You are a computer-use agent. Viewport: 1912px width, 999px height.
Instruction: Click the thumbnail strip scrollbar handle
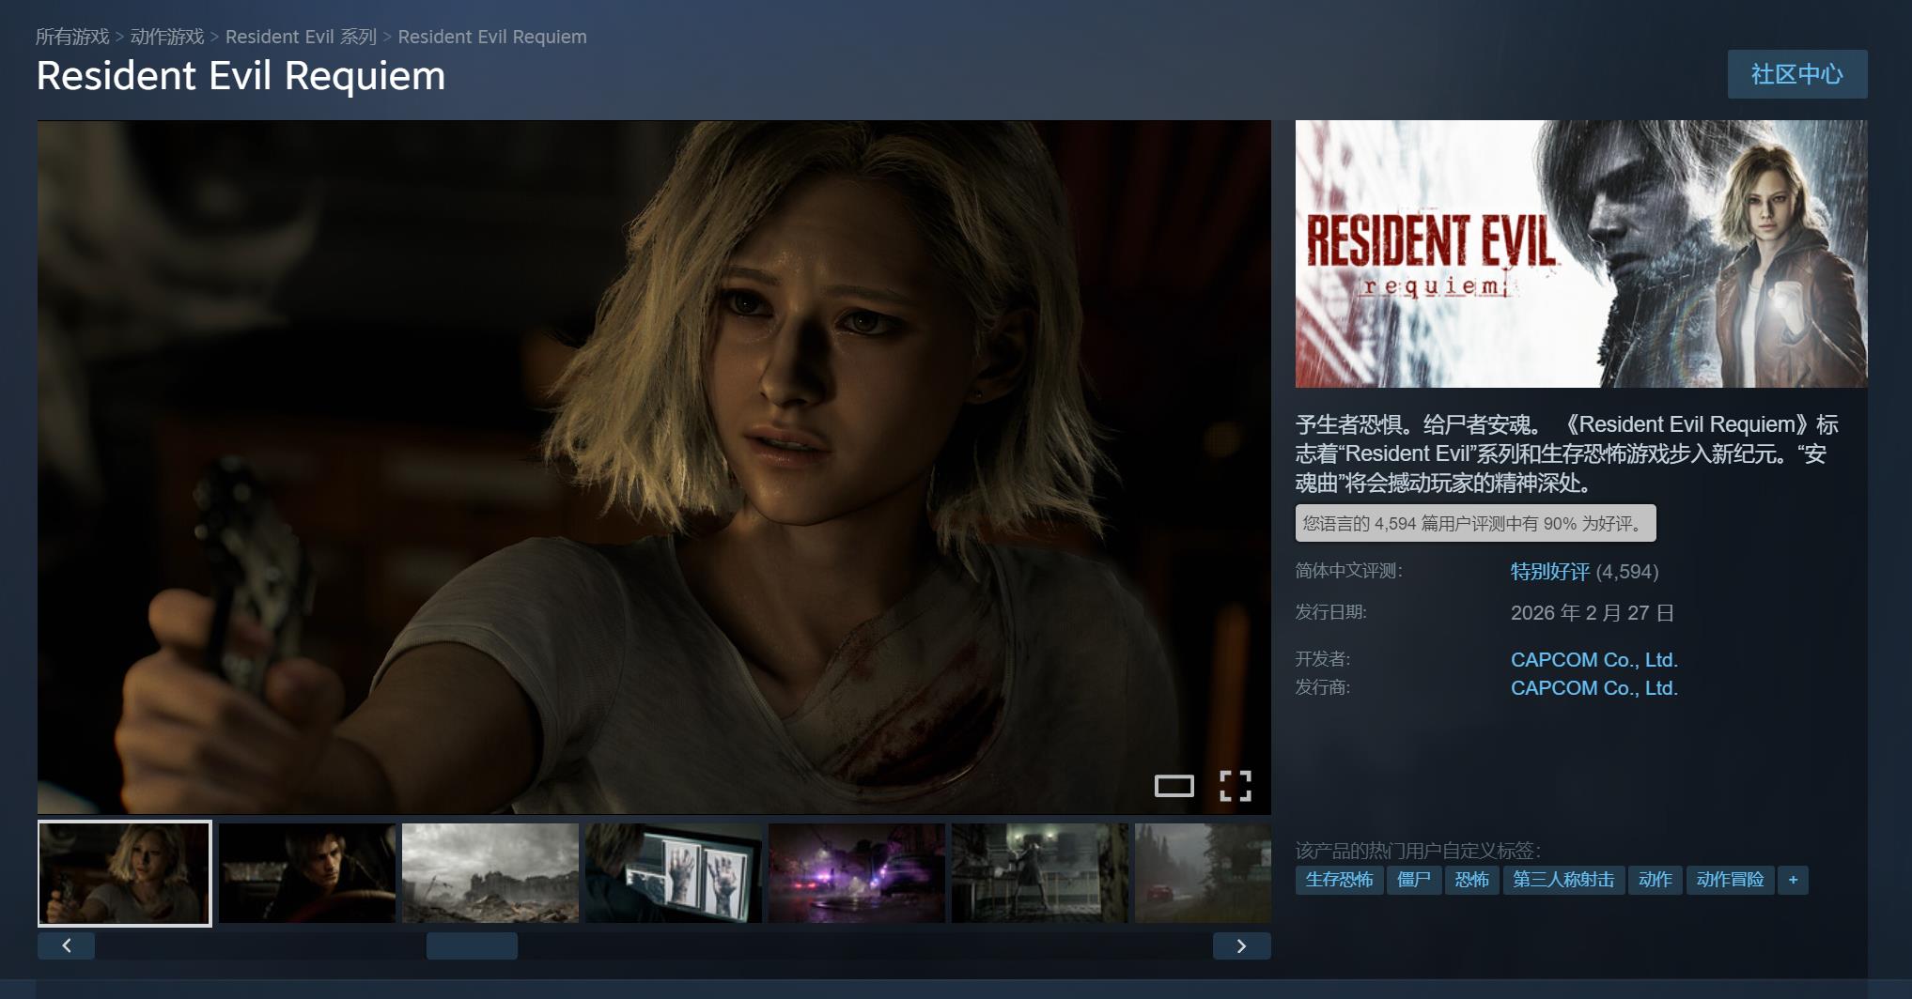click(472, 945)
